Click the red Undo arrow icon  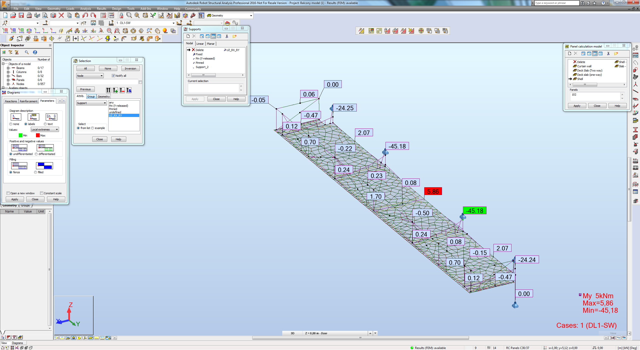click(x=85, y=15)
